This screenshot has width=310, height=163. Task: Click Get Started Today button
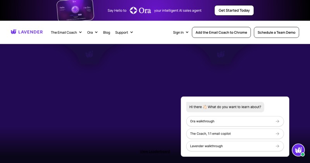click(234, 10)
